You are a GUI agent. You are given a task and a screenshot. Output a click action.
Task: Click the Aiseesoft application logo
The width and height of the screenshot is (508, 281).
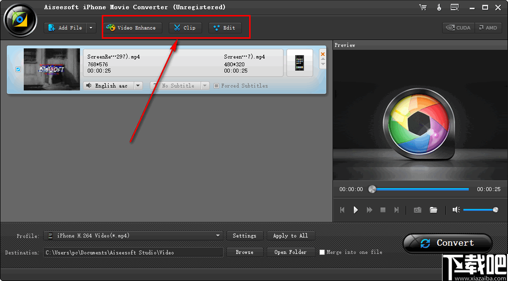(x=20, y=20)
